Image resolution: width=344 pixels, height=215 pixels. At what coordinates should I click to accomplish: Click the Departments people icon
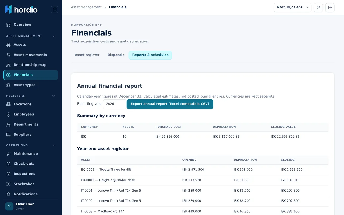pyautogui.click(x=9, y=124)
